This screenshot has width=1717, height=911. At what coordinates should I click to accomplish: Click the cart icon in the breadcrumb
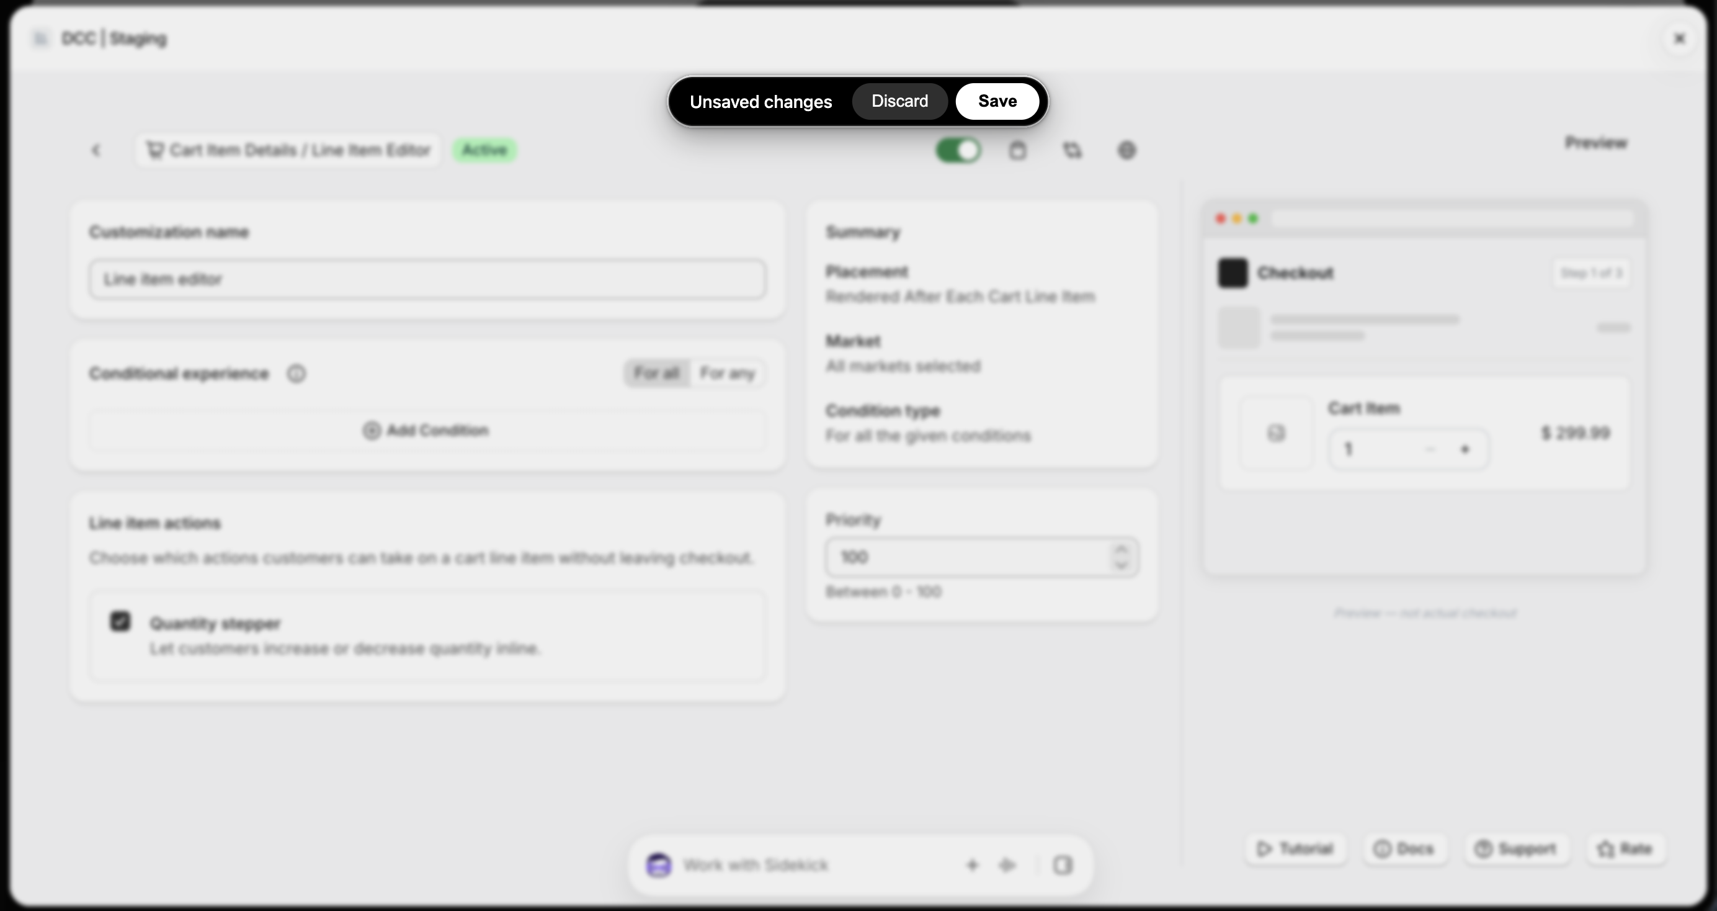(x=154, y=150)
